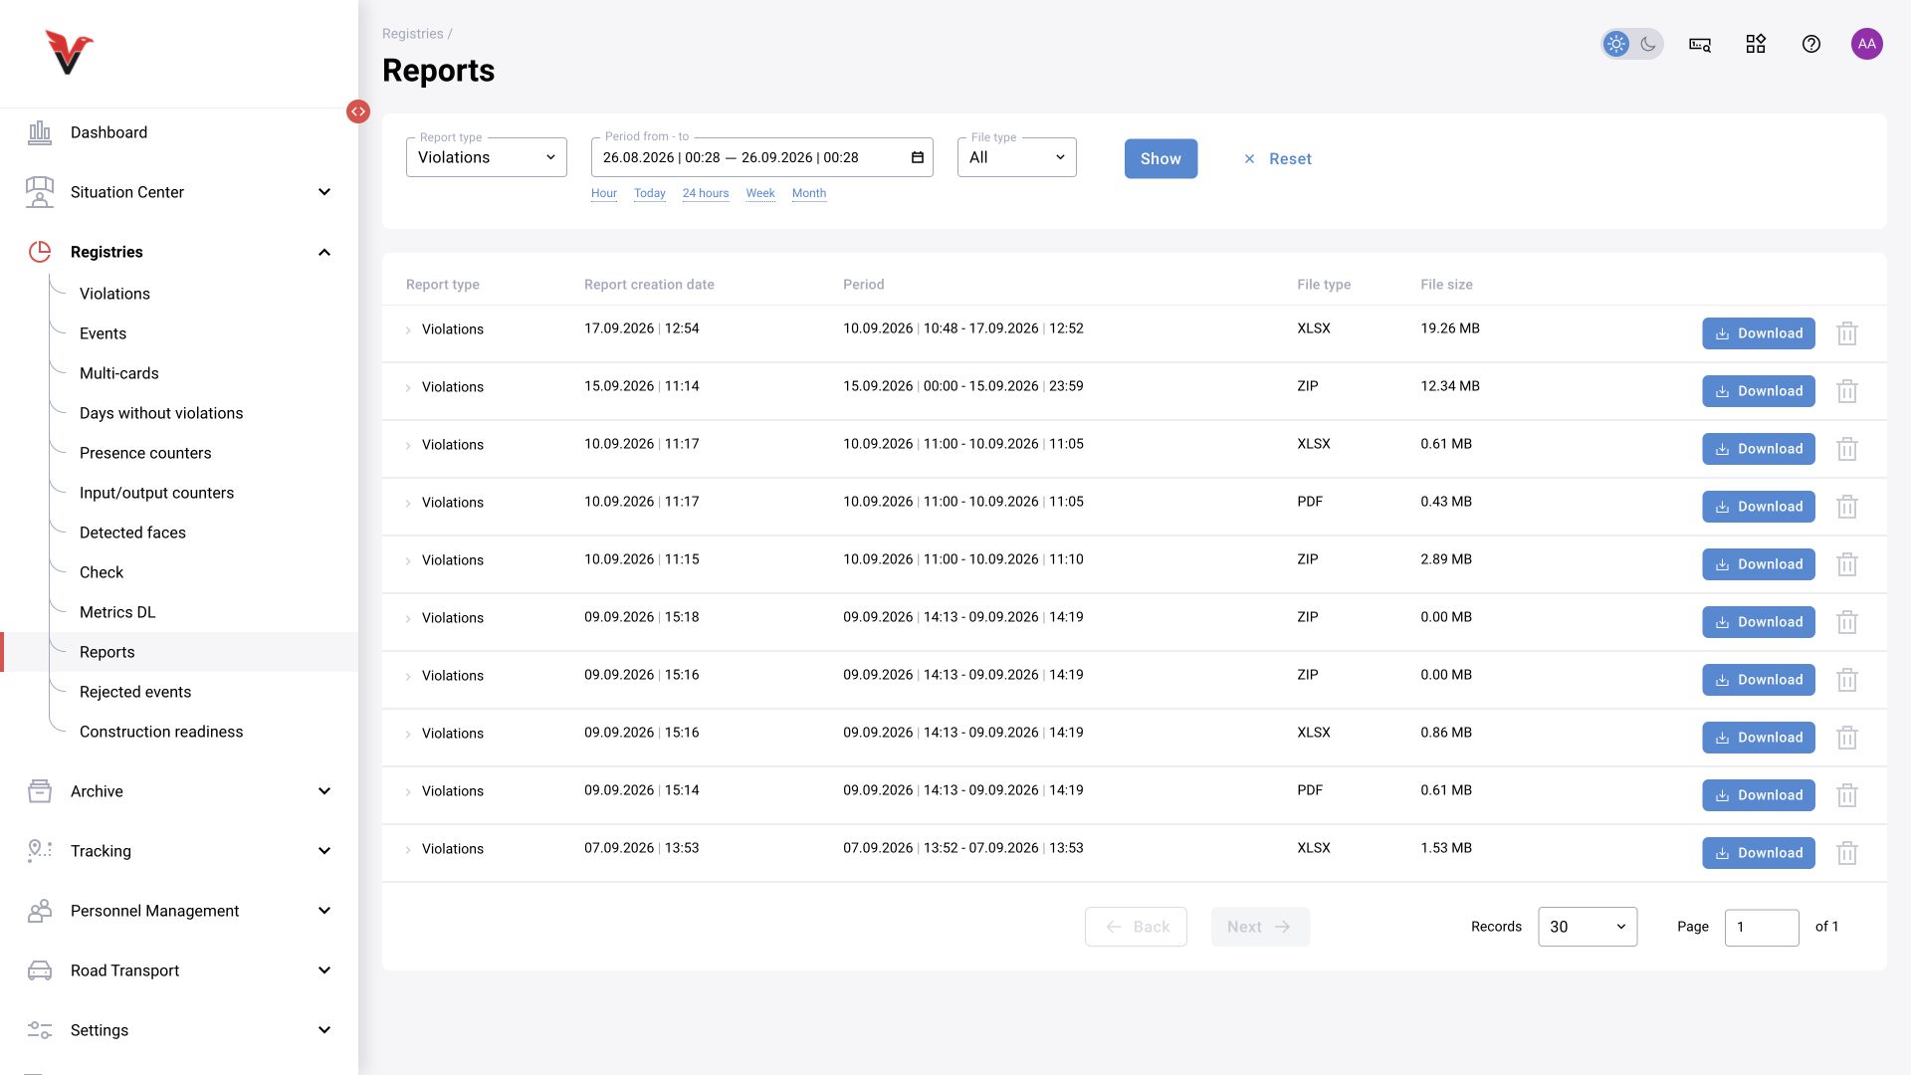Open Violations registry in sidebar
1911x1075 pixels.
pyautogui.click(x=114, y=294)
